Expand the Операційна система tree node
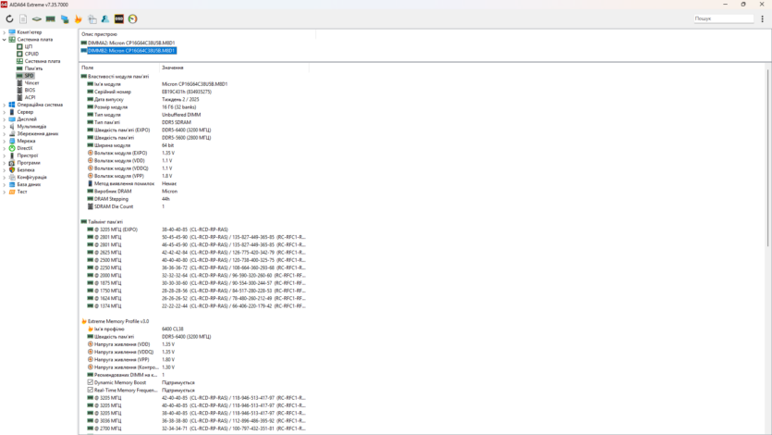 click(5, 105)
